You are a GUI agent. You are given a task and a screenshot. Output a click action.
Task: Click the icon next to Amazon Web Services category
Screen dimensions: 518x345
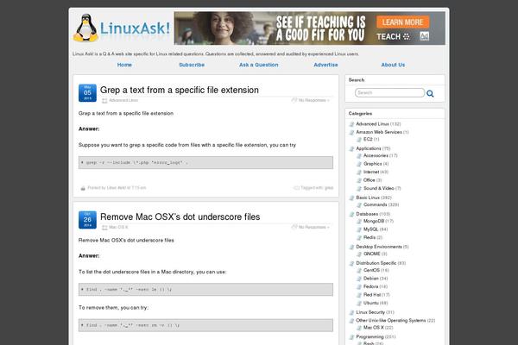click(352, 132)
